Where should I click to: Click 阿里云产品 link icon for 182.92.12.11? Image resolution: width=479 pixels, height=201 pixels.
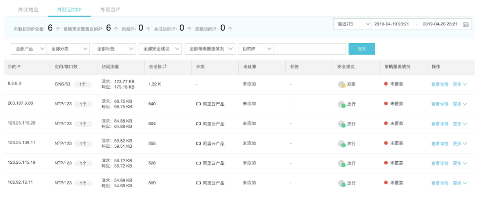pos(198,183)
